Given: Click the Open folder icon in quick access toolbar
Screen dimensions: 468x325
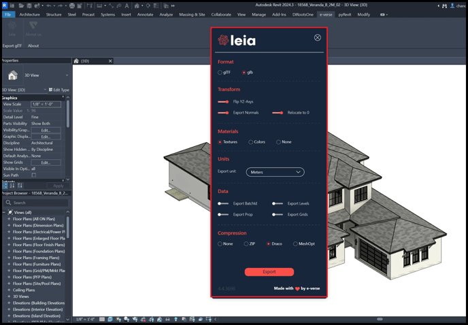Looking at the screenshot, I should click(x=21, y=5).
